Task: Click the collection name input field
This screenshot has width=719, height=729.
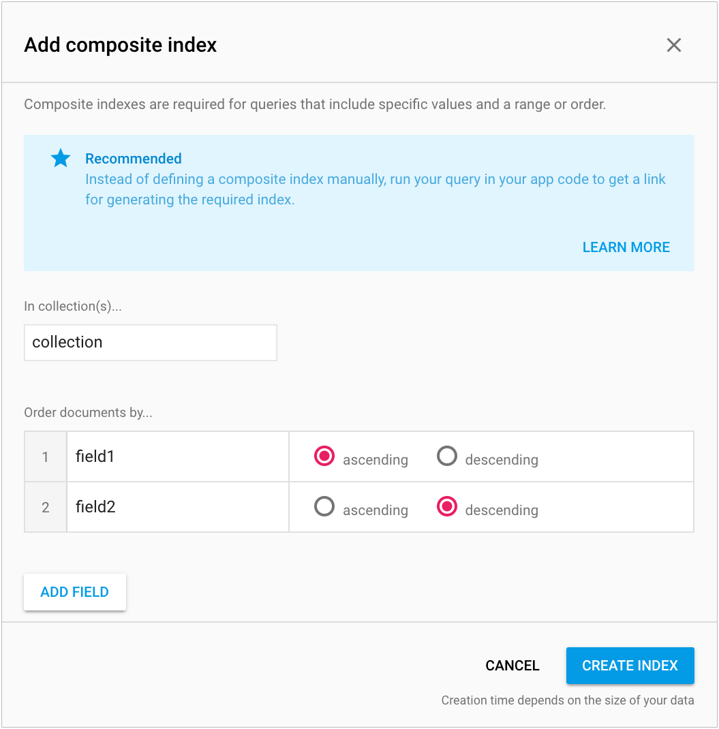Action: tap(150, 343)
